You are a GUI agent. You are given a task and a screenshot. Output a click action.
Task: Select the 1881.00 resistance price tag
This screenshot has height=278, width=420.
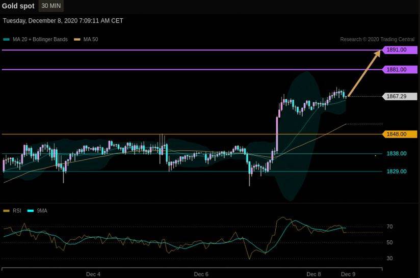(400, 70)
